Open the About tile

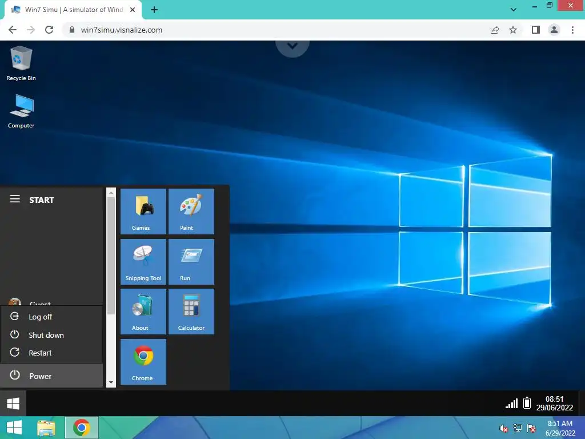(x=143, y=312)
